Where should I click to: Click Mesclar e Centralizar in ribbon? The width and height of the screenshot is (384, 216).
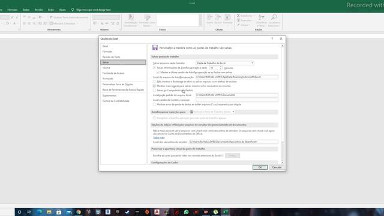(x=64, y=23)
